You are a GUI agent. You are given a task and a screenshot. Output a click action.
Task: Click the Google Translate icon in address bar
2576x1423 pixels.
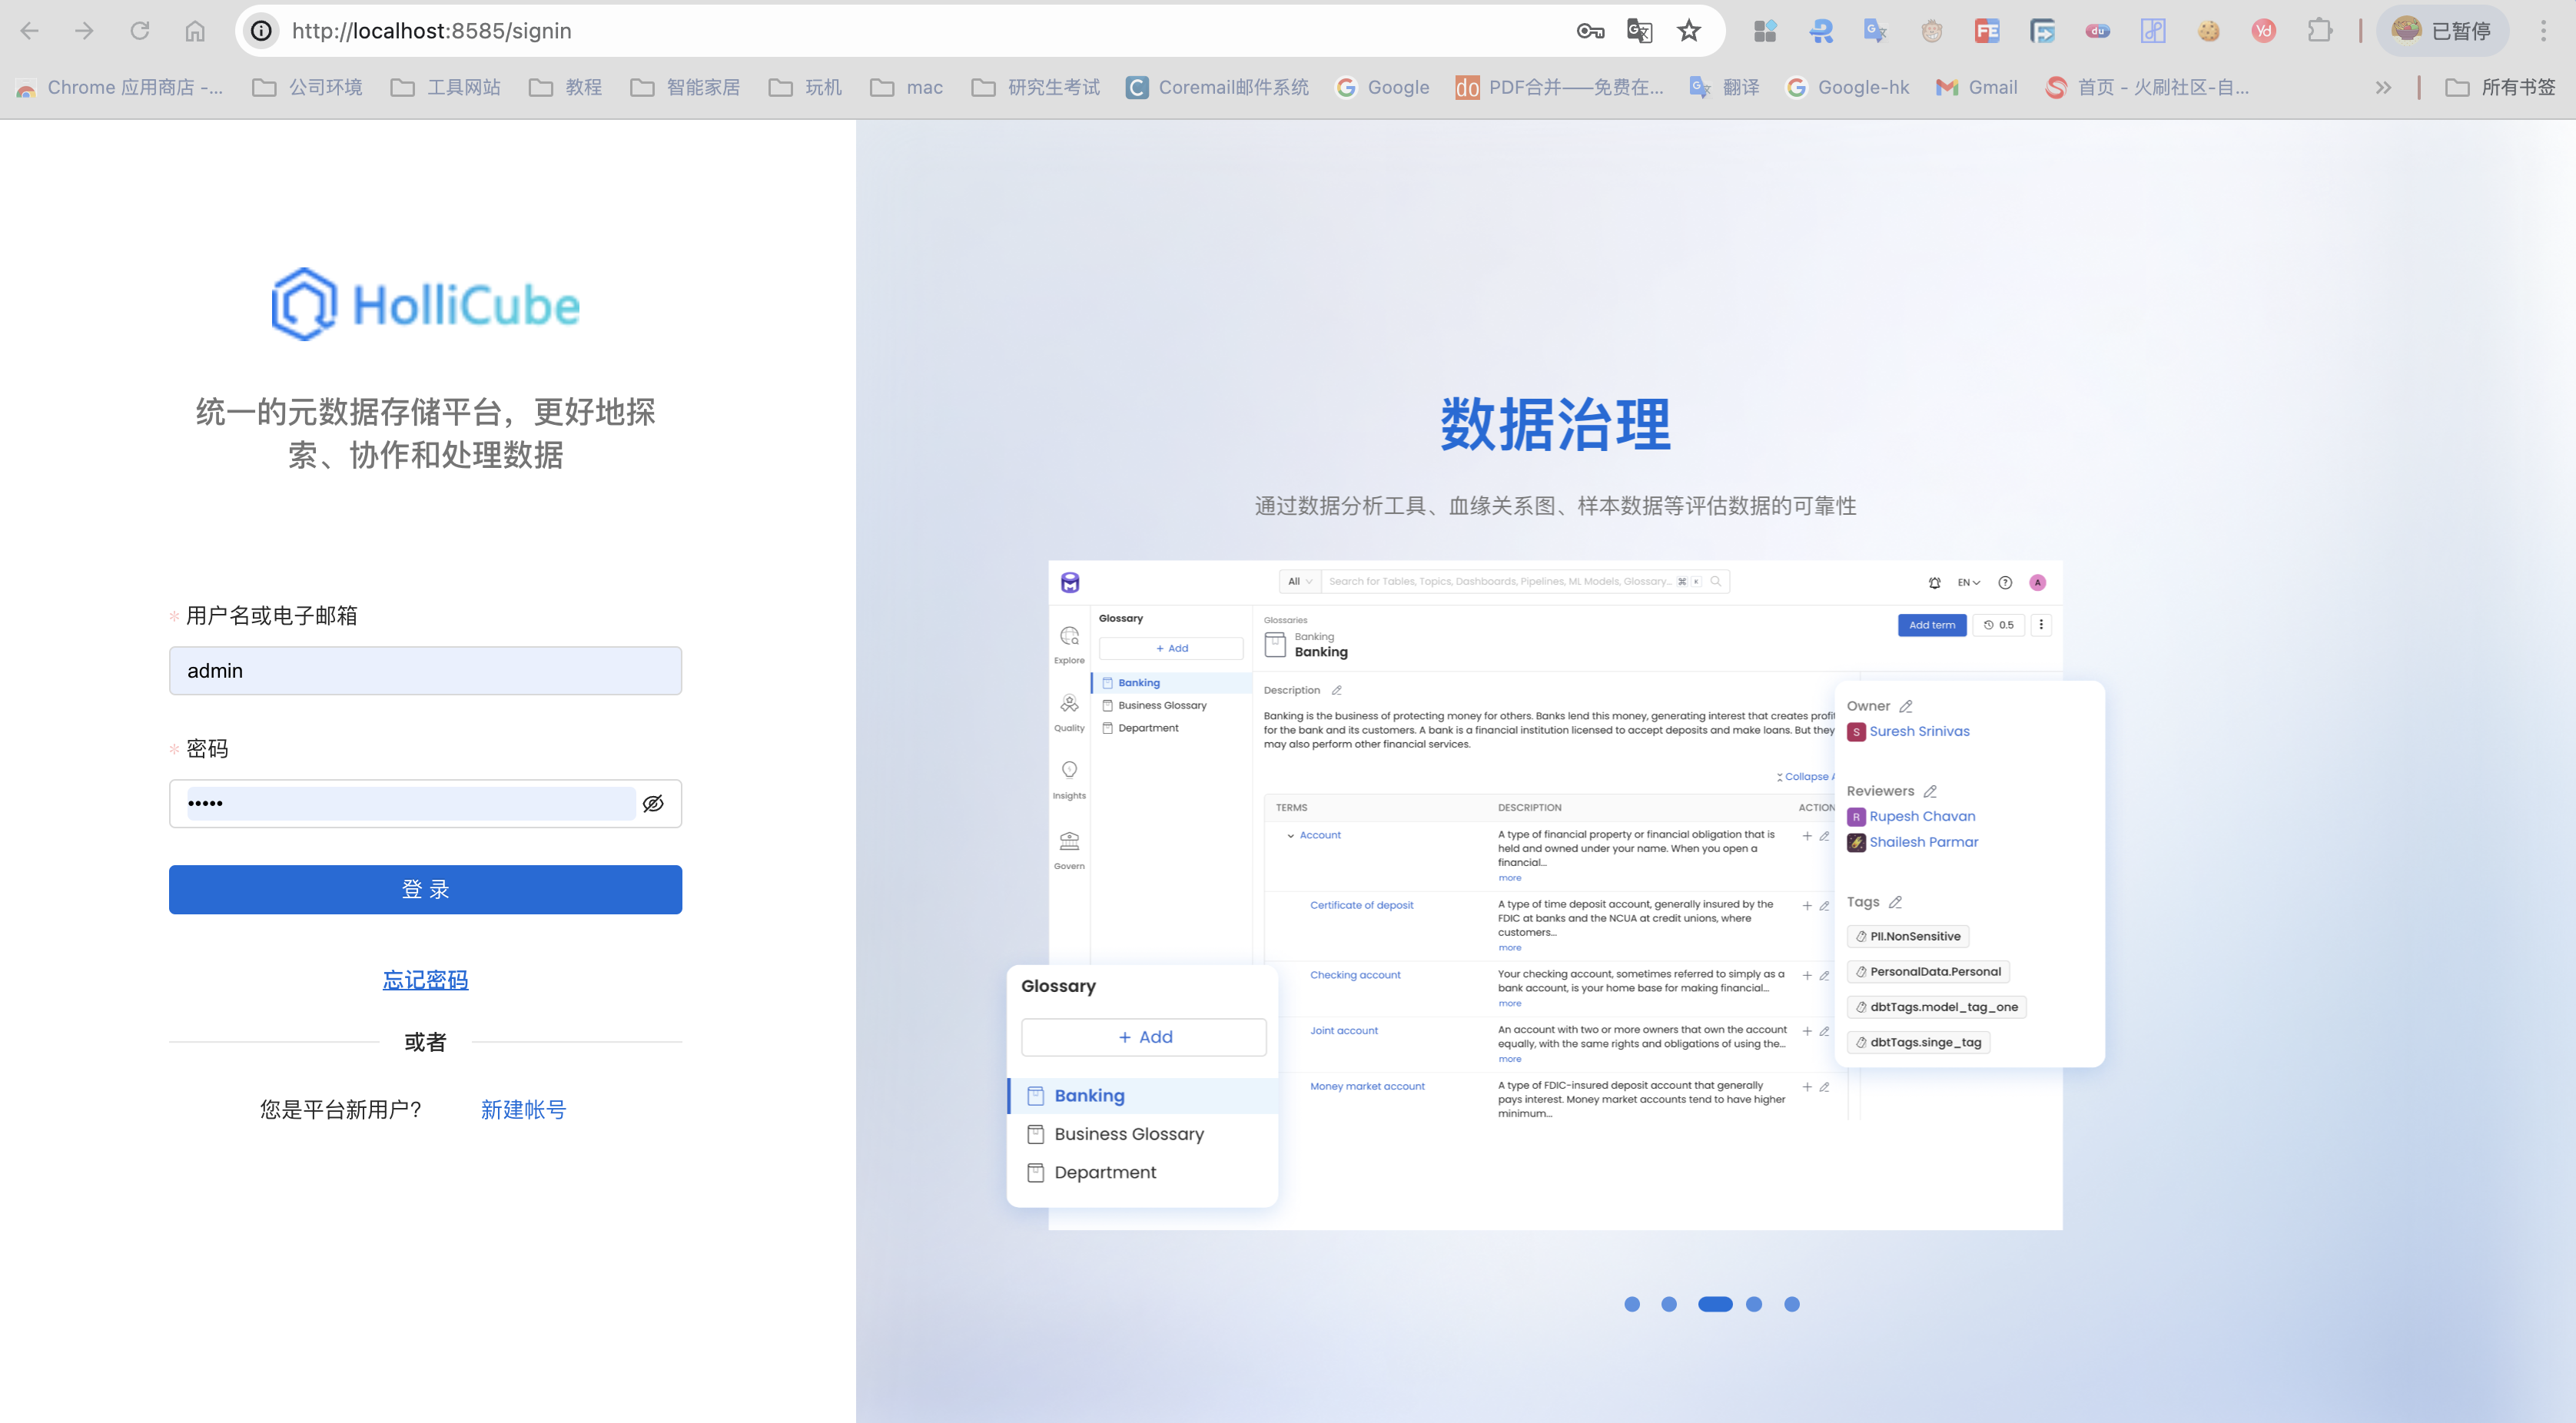(x=1639, y=31)
